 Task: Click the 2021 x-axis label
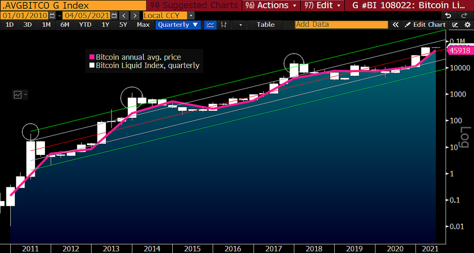click(x=430, y=249)
